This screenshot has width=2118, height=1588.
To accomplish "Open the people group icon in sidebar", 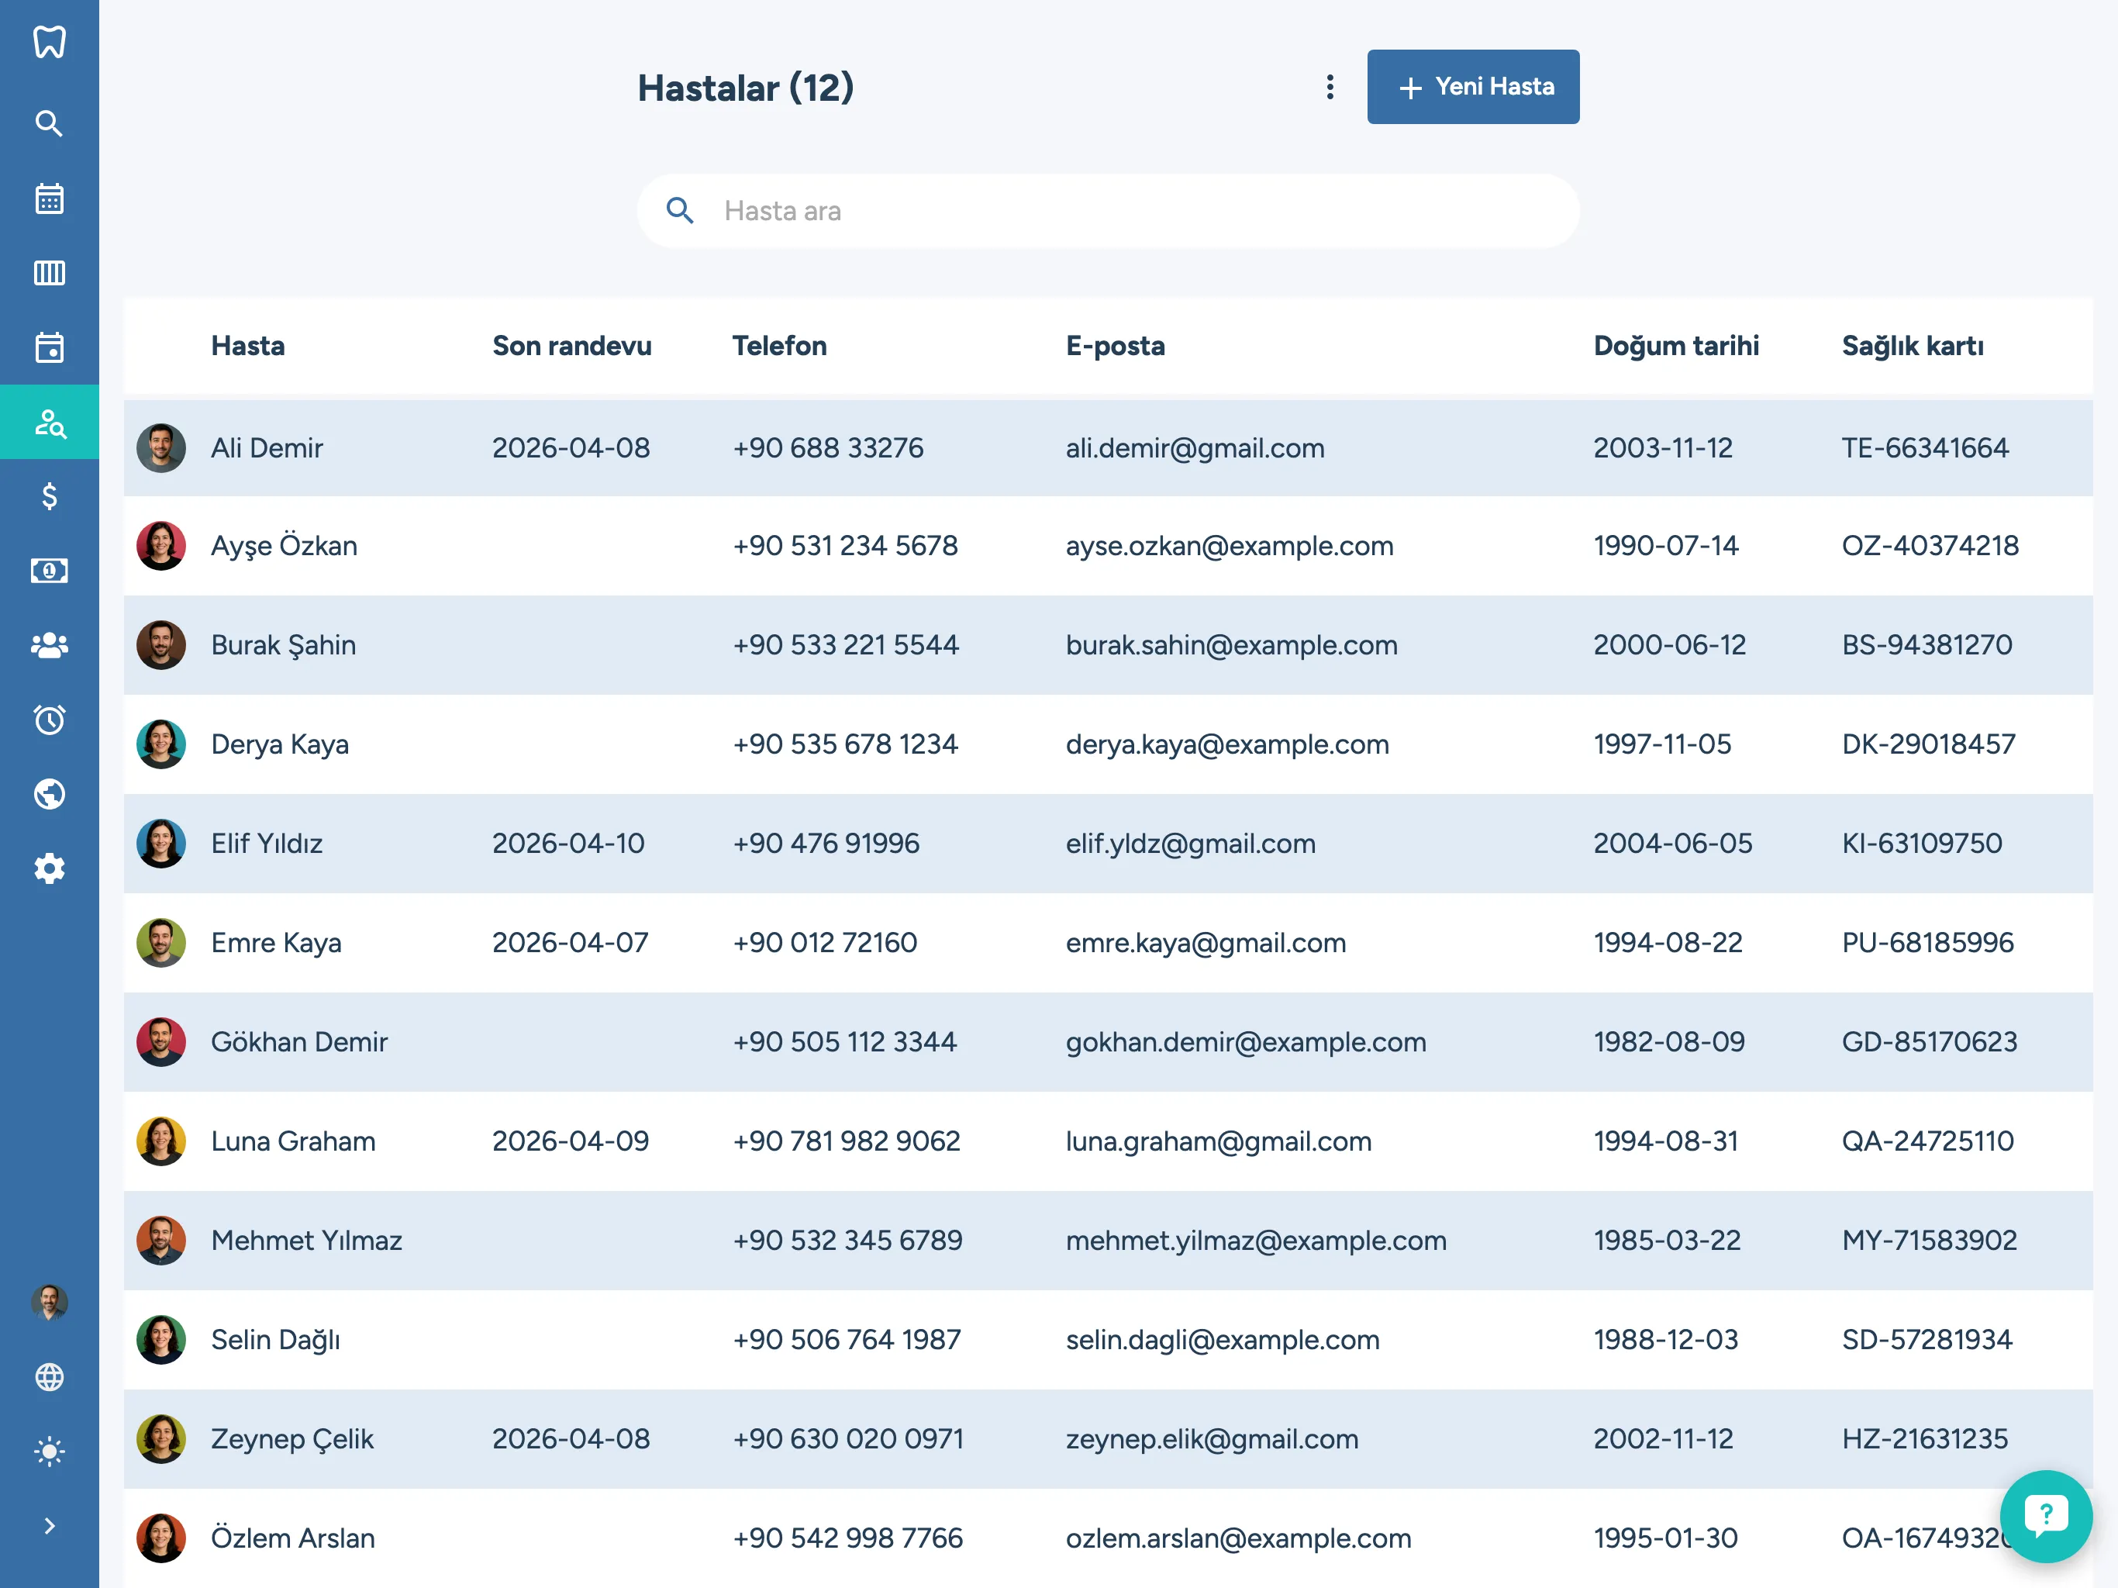I will click(x=49, y=646).
